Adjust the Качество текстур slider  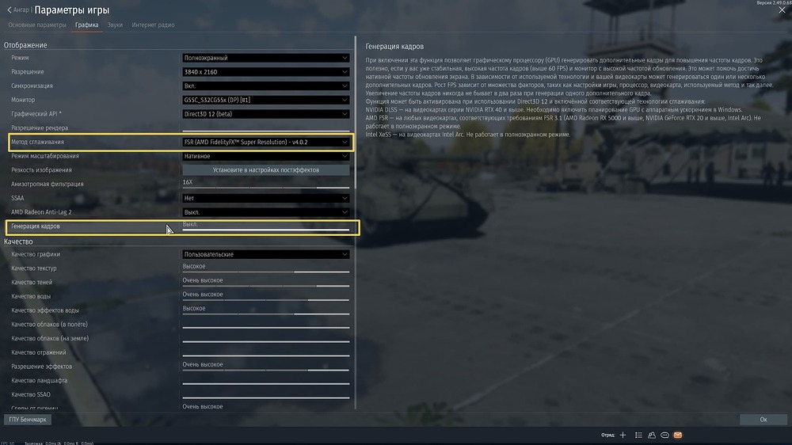click(265, 272)
